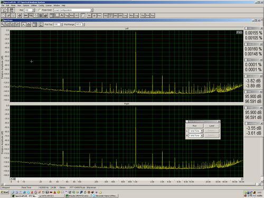Open the SNR utility toolbar button
Screen dimensions: 264x198
click(x=120, y=15)
